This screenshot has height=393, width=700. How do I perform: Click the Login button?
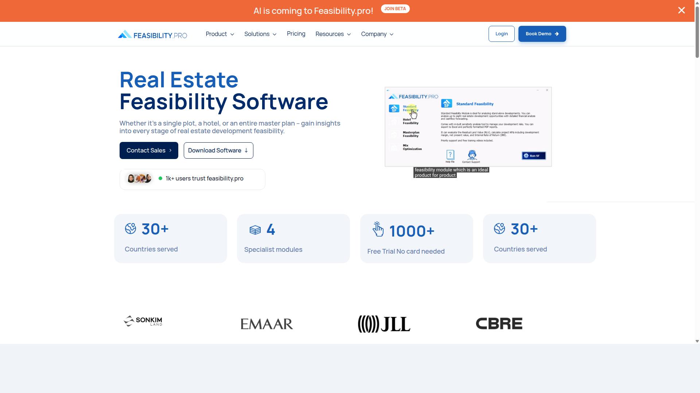coord(502,34)
